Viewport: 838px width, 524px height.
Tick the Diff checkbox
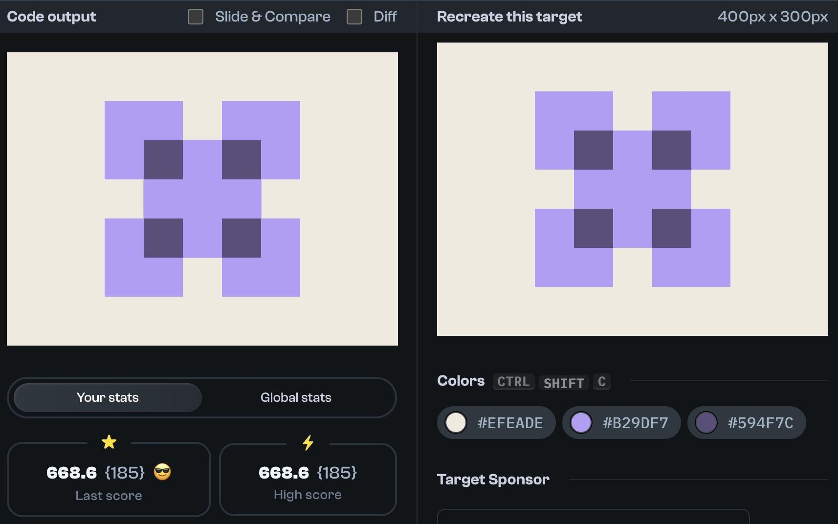[354, 17]
